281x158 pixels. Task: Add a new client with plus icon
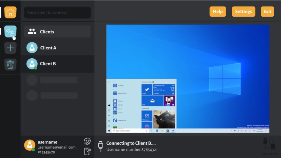[x=10, y=48]
